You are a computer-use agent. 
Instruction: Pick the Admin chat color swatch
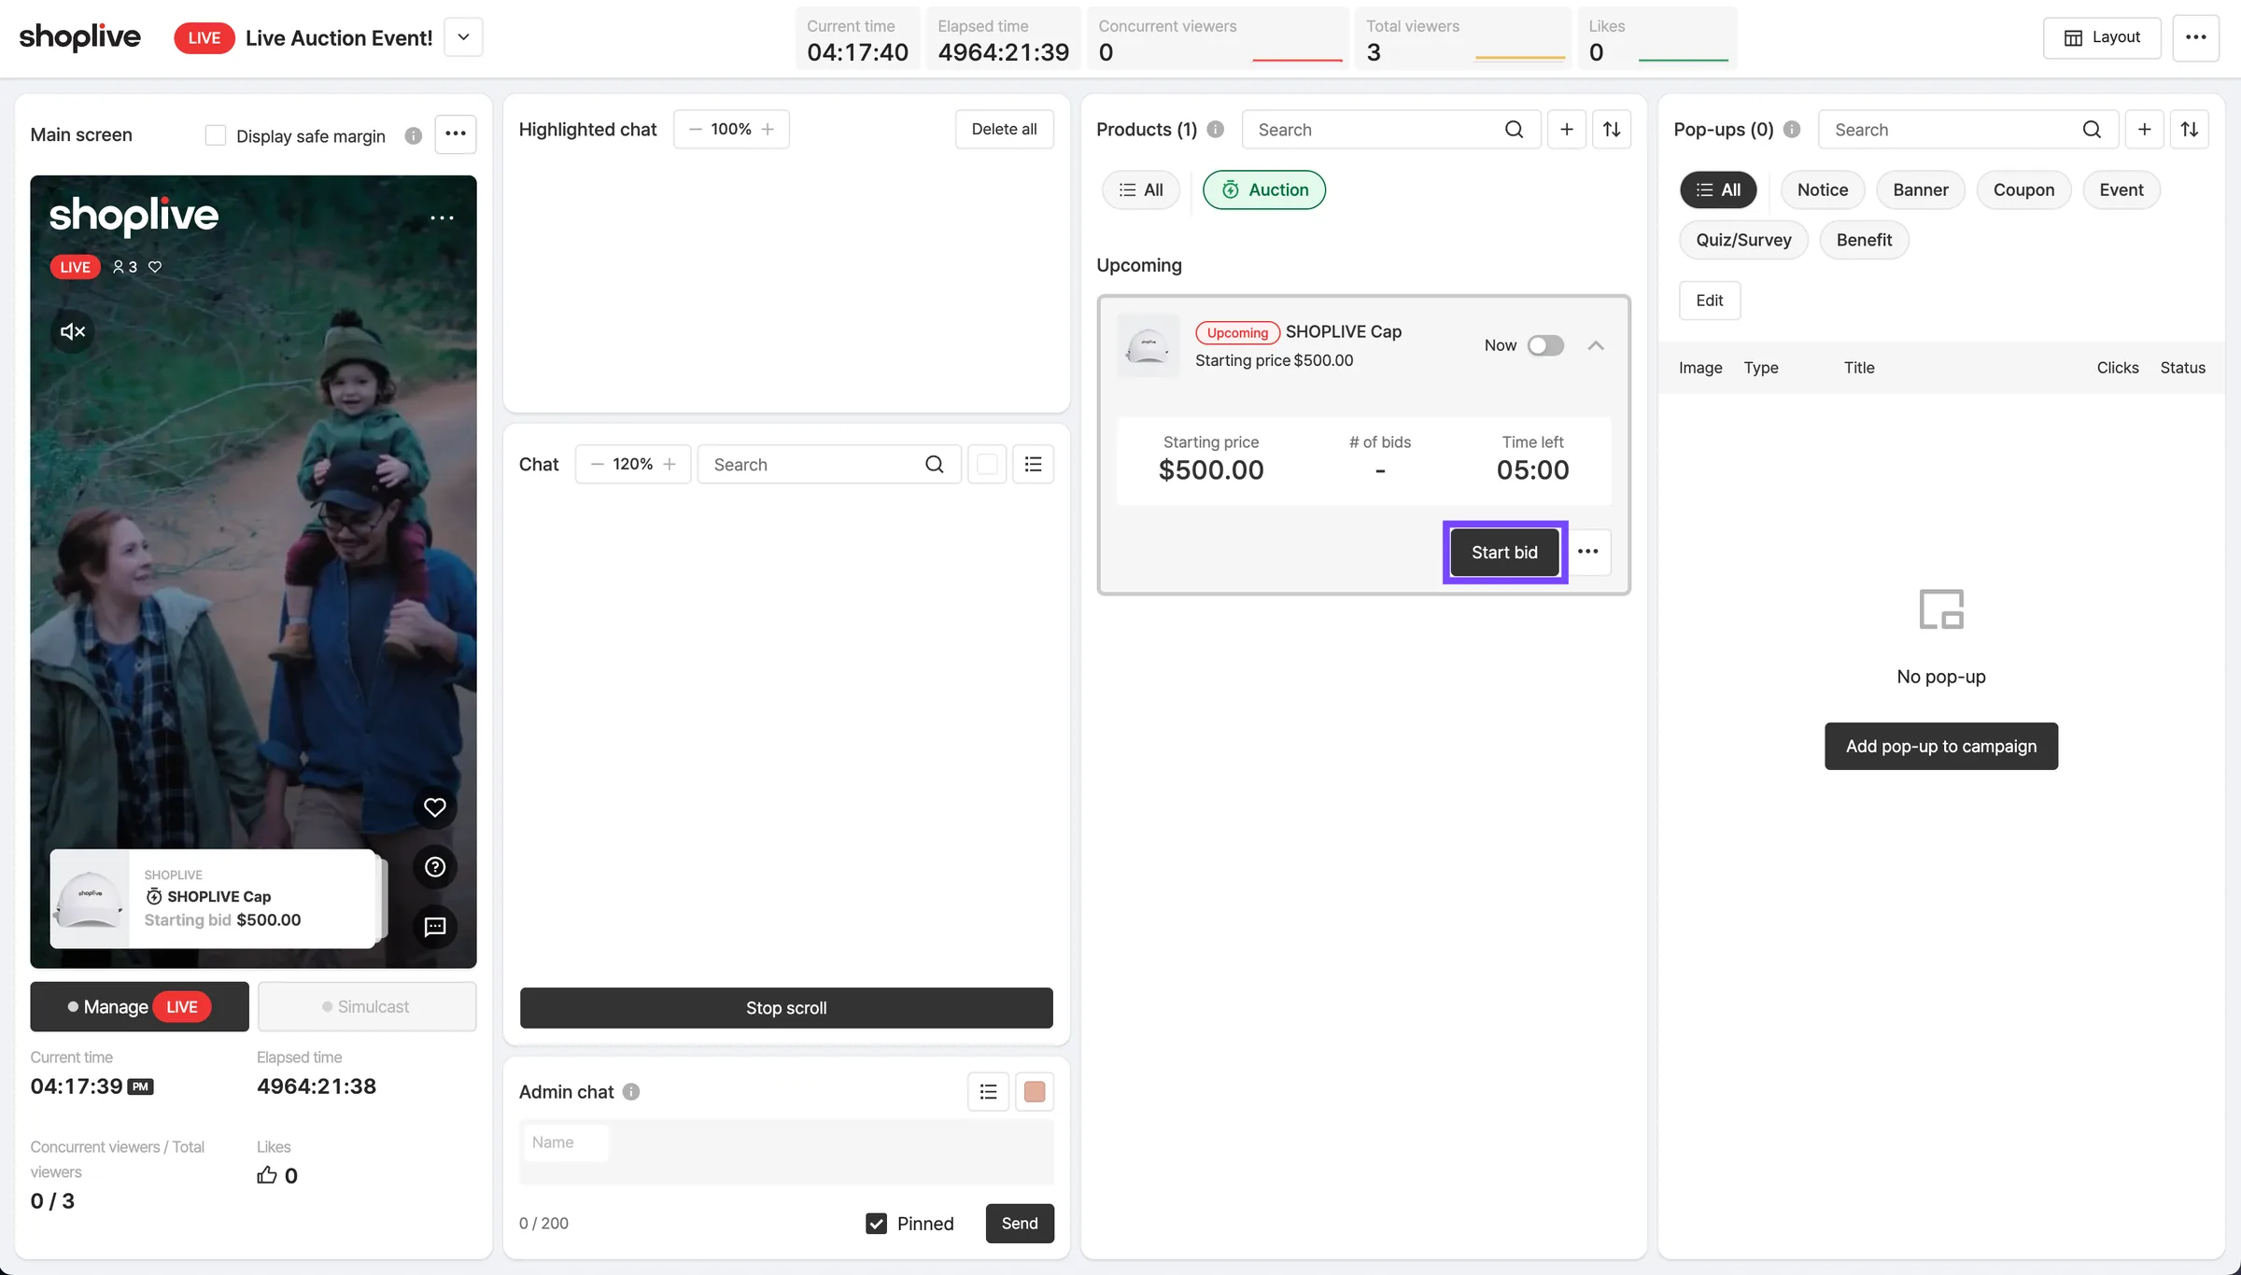pyautogui.click(x=1034, y=1092)
